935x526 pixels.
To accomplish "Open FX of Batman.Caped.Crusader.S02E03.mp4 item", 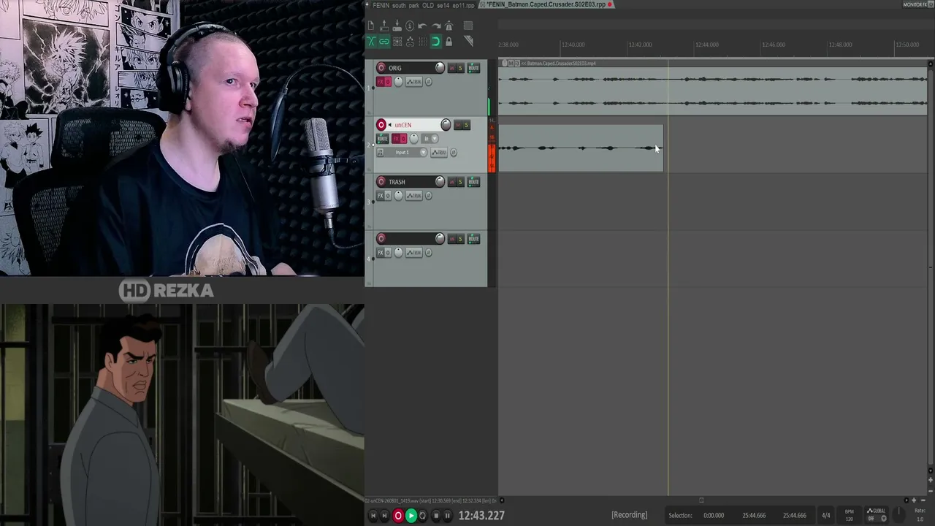I will 516,64.
